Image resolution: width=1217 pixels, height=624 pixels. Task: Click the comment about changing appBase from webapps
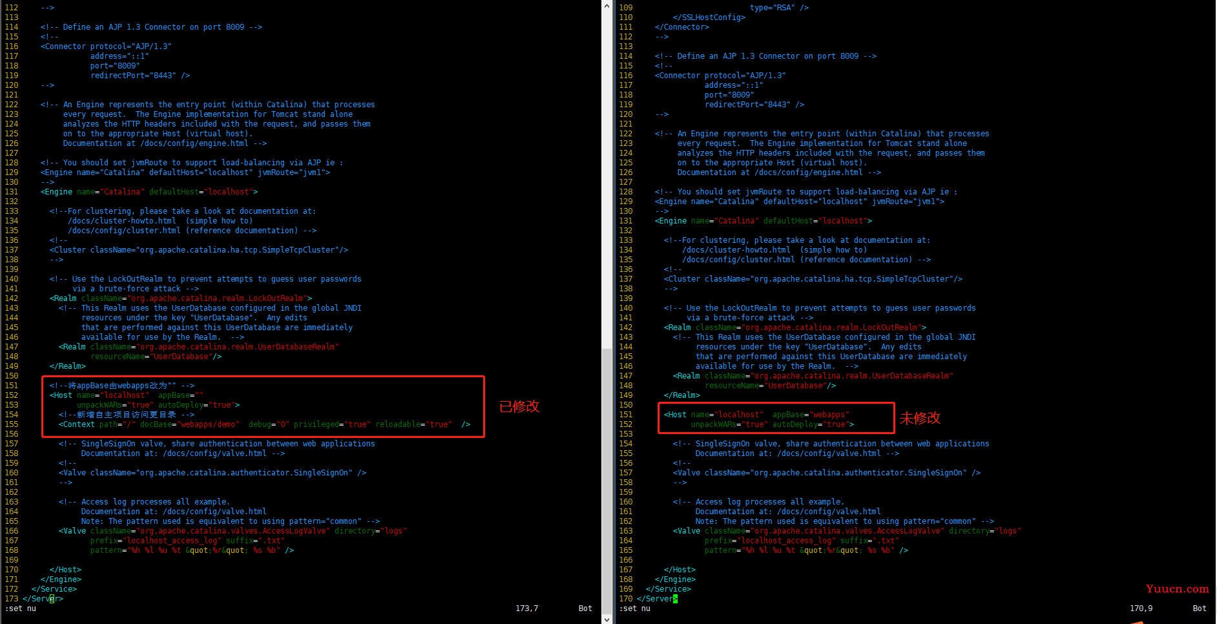point(122,386)
